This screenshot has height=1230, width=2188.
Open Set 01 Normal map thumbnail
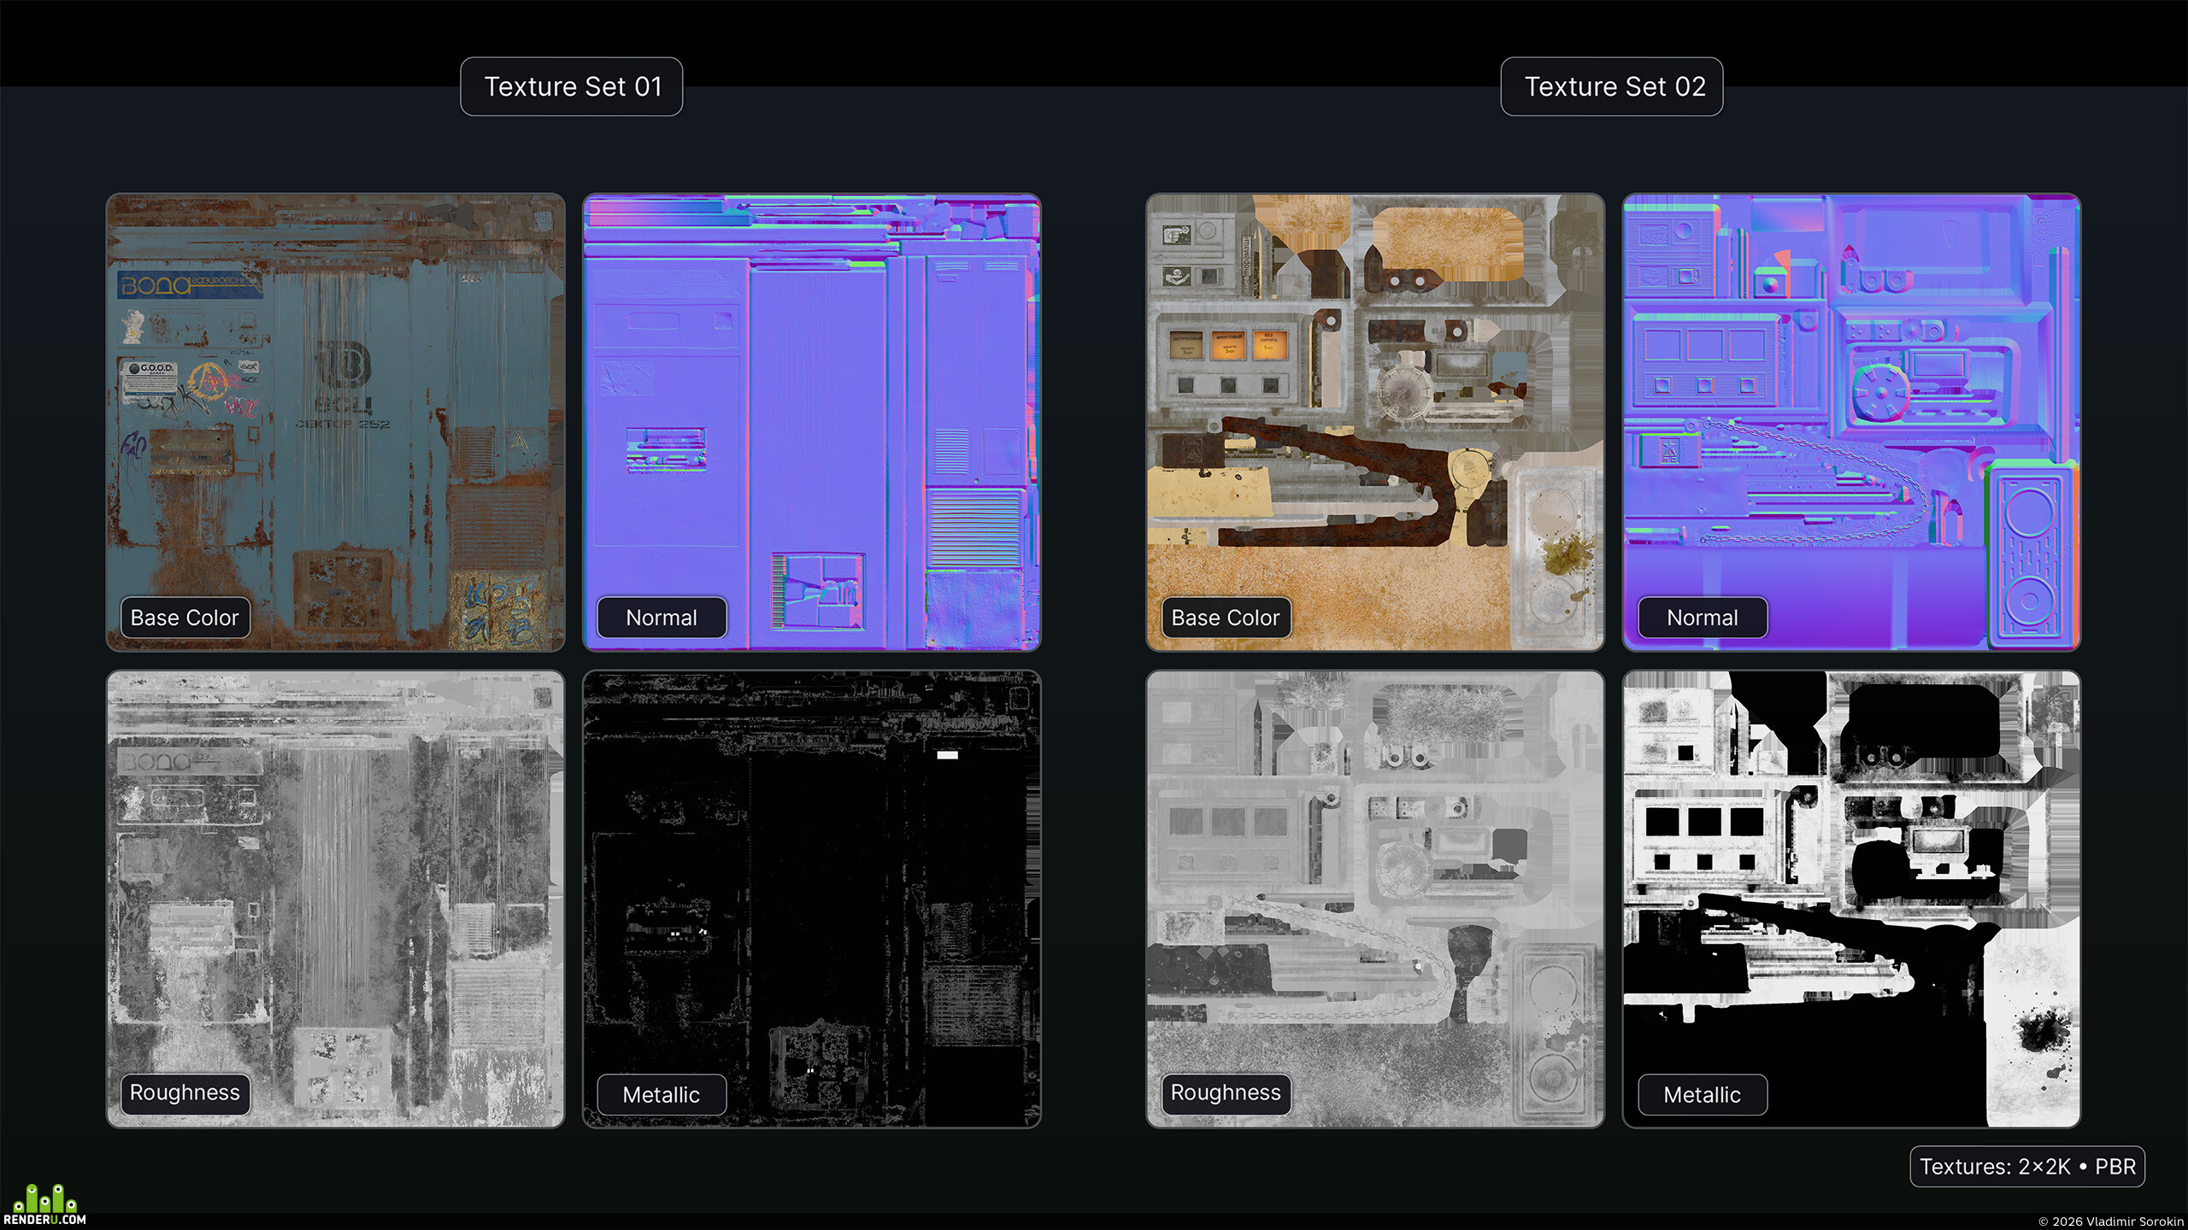812,422
